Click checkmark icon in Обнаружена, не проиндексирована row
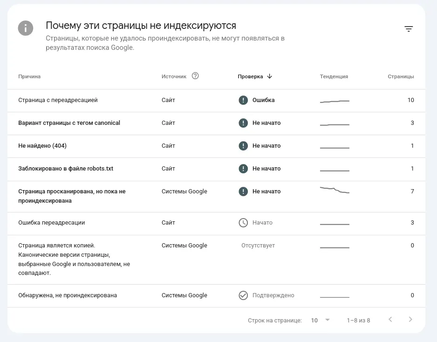This screenshot has height=342, width=437. (243, 295)
